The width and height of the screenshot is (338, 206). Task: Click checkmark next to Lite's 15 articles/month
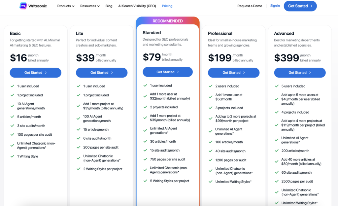coord(79,129)
